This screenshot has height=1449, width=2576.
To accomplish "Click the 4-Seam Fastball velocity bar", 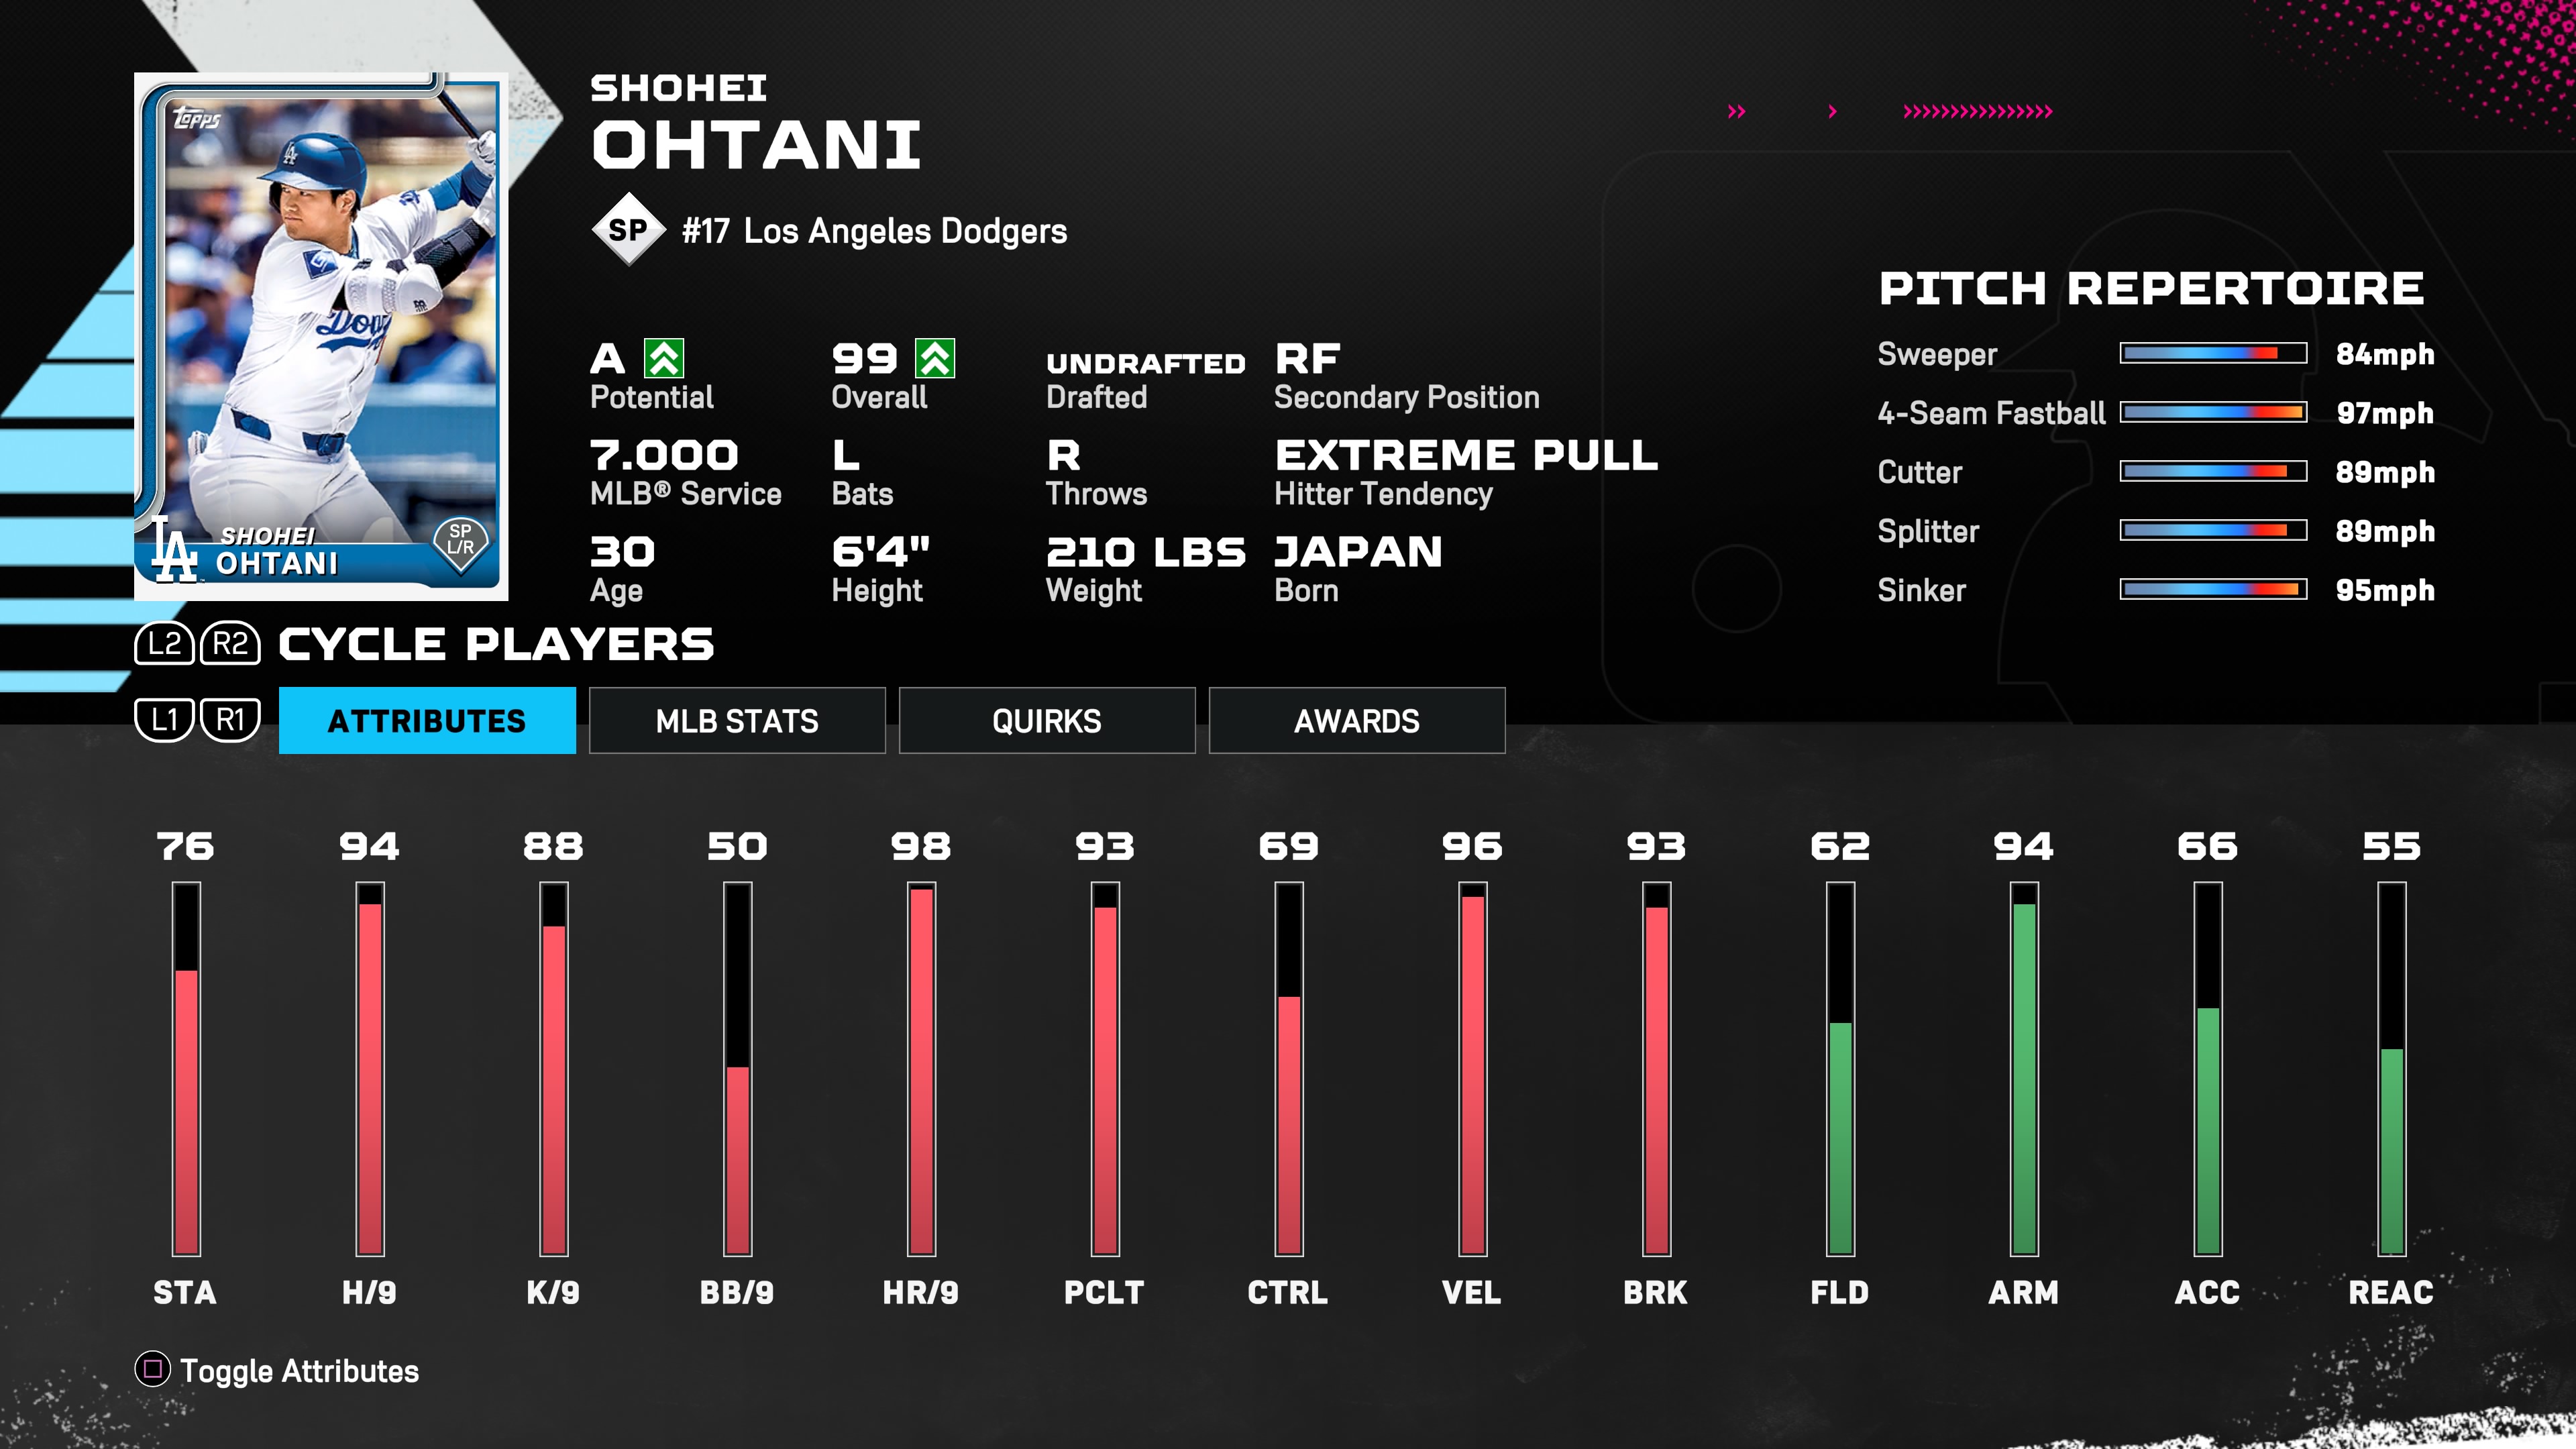I will [2212, 412].
